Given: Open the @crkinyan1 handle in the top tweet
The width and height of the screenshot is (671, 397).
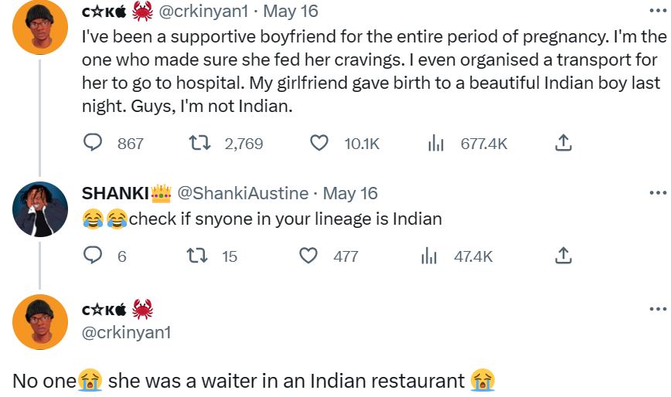Looking at the screenshot, I should [204, 12].
